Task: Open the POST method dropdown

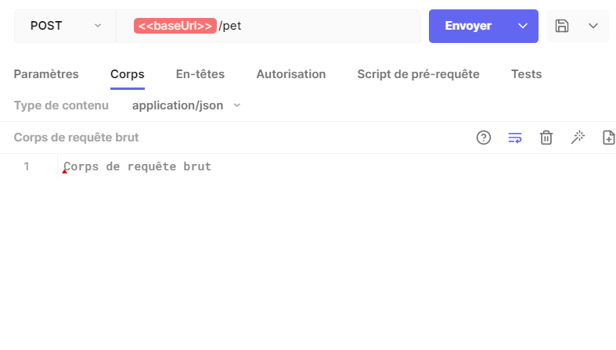Action: [65, 26]
